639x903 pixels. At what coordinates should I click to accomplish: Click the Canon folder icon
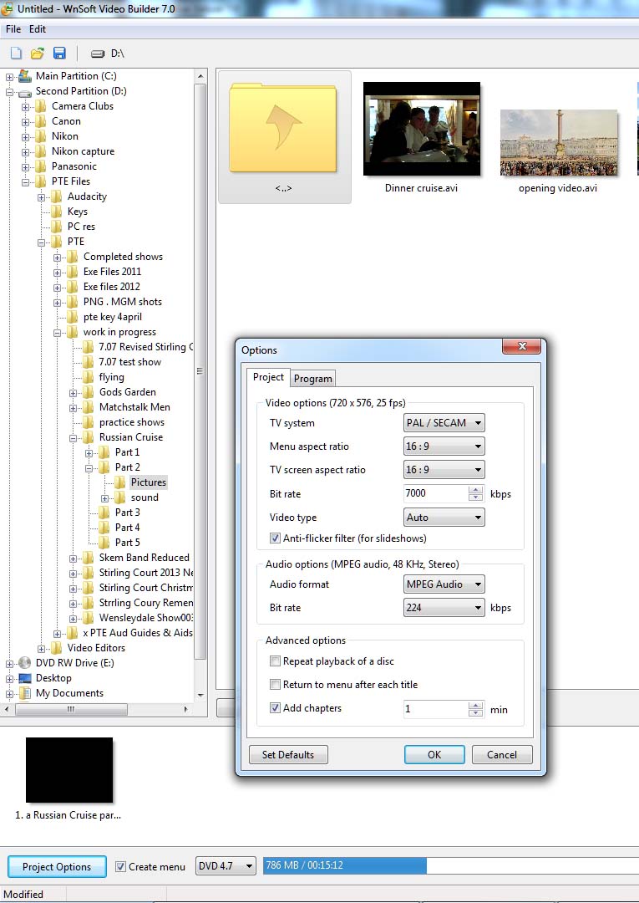tap(40, 121)
